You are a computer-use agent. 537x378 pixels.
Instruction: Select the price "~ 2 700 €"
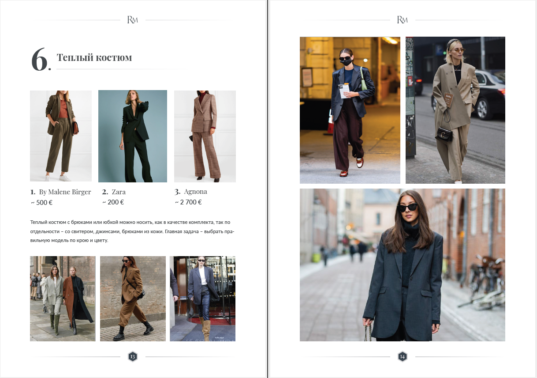[188, 202]
